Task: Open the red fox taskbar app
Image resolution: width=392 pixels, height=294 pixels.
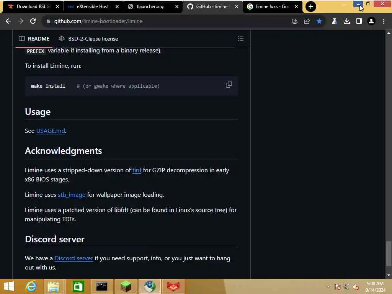Action: (173, 286)
